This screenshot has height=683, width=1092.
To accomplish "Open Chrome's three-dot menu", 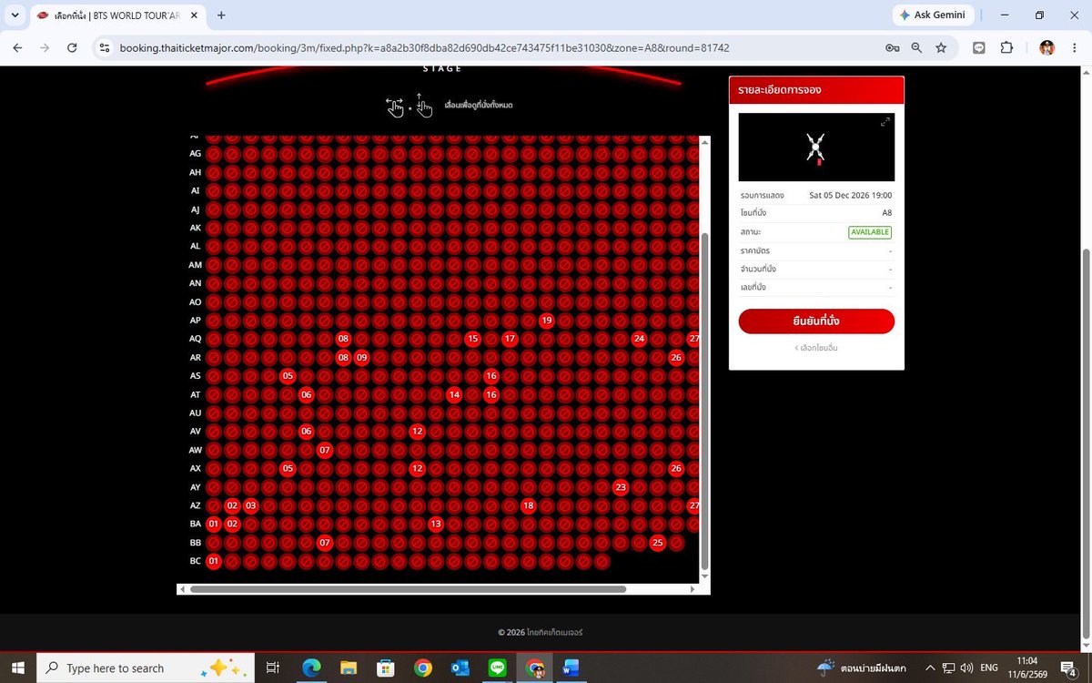I will click(x=1075, y=47).
